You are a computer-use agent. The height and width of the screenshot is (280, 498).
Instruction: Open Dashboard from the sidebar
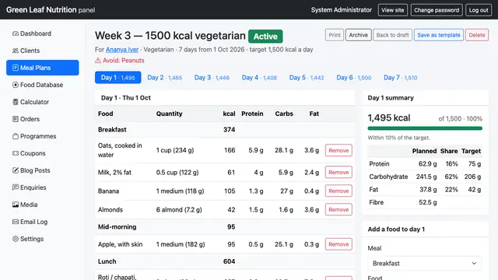point(43,33)
